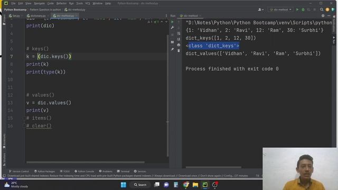The image size is (338, 190).
Task: Open Run panel gear settings
Action: [x=323, y=16]
